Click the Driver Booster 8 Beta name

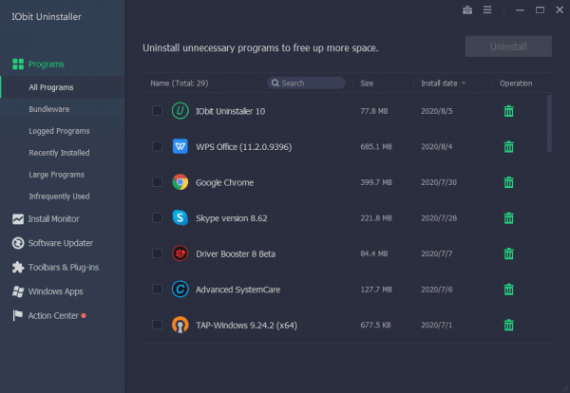tap(236, 253)
